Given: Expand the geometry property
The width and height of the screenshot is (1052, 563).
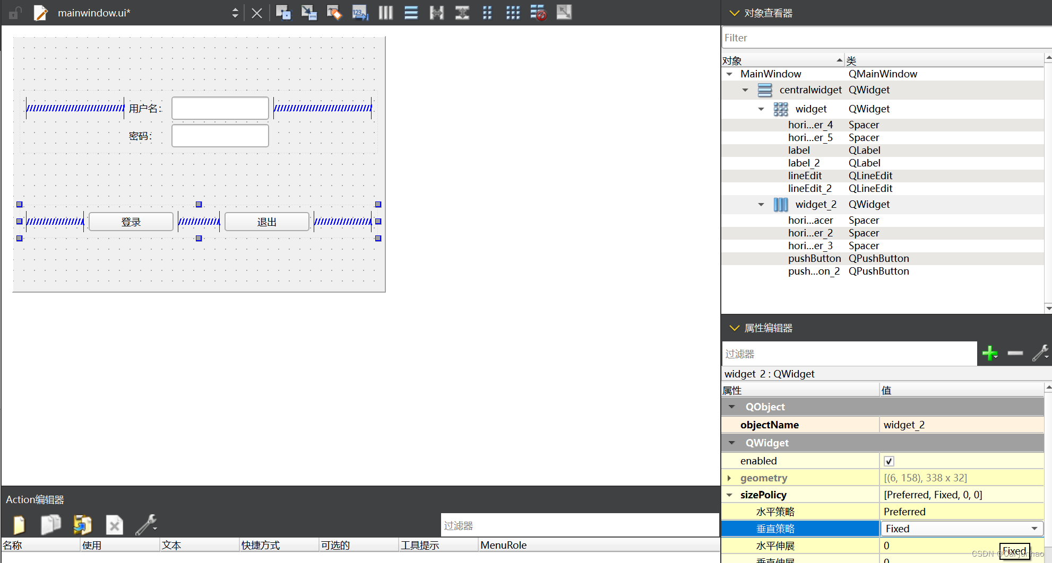Looking at the screenshot, I should pos(729,478).
